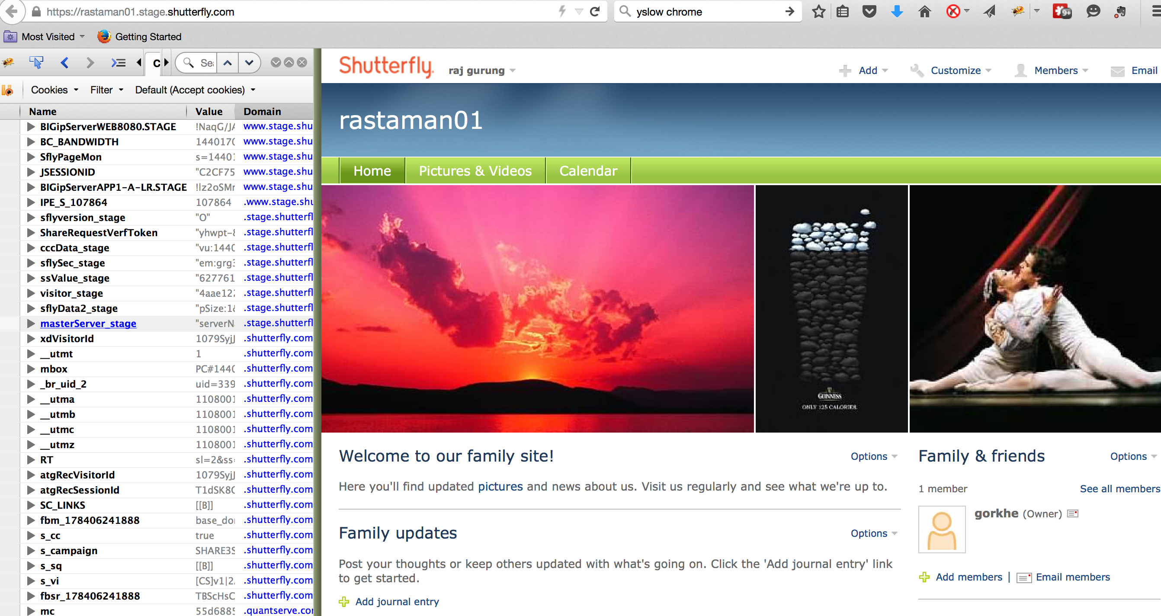1161x616 pixels.
Task: Open Options for Family updates section
Action: point(873,533)
